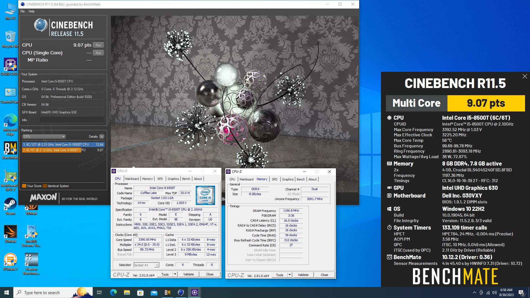The image size is (530, 298).
Task: Switch to BenchMate in taskbar
Action: [167, 292]
